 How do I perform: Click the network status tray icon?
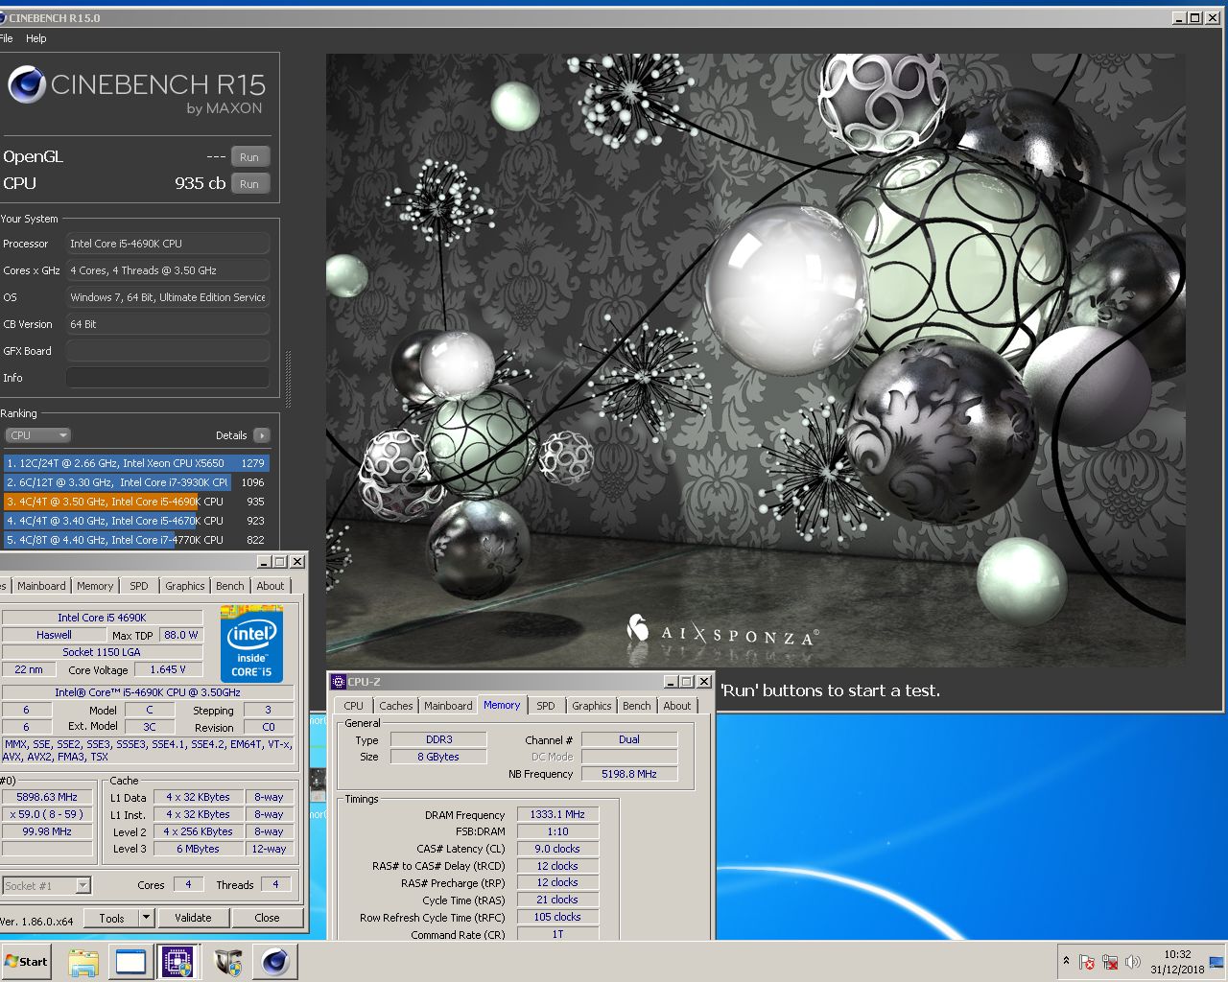(x=1110, y=962)
